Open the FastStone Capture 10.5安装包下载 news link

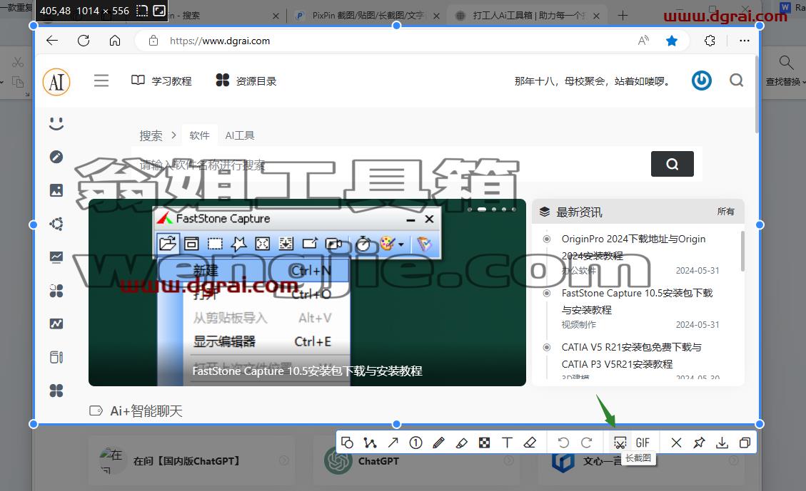tap(637, 301)
